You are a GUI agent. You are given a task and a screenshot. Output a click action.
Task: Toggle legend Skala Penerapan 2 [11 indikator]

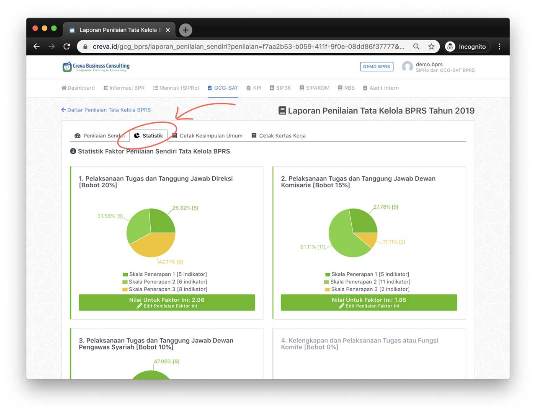click(x=367, y=282)
